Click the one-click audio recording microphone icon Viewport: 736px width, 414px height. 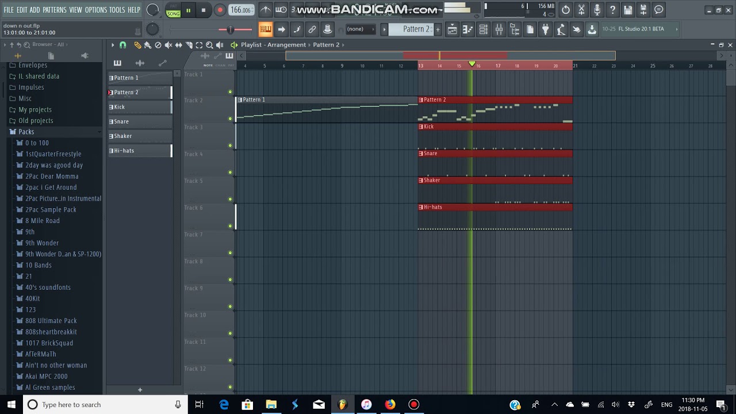tap(597, 10)
